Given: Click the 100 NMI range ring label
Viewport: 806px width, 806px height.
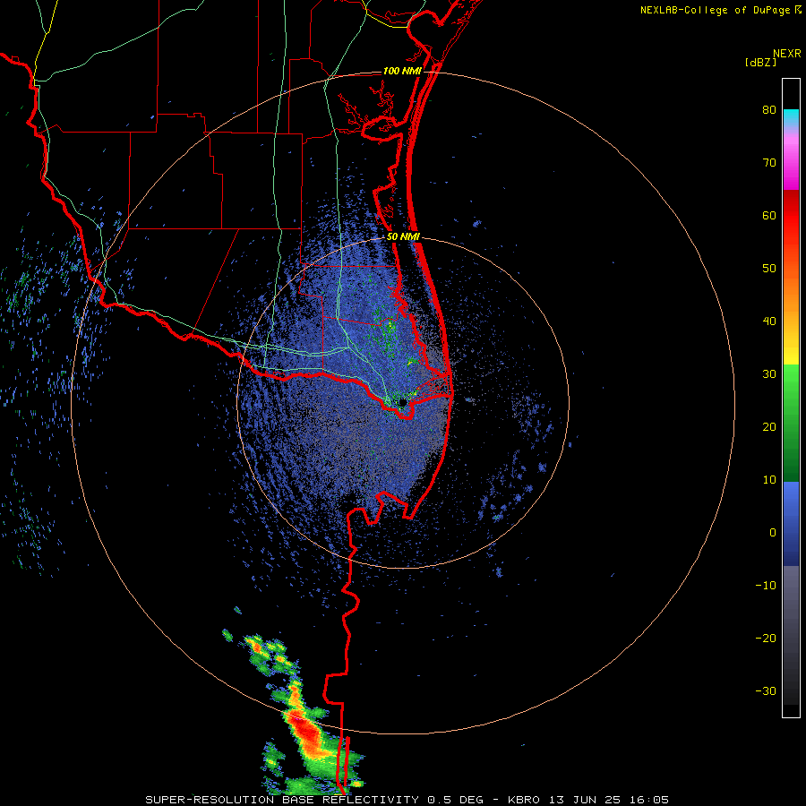Looking at the screenshot, I should (x=402, y=71).
